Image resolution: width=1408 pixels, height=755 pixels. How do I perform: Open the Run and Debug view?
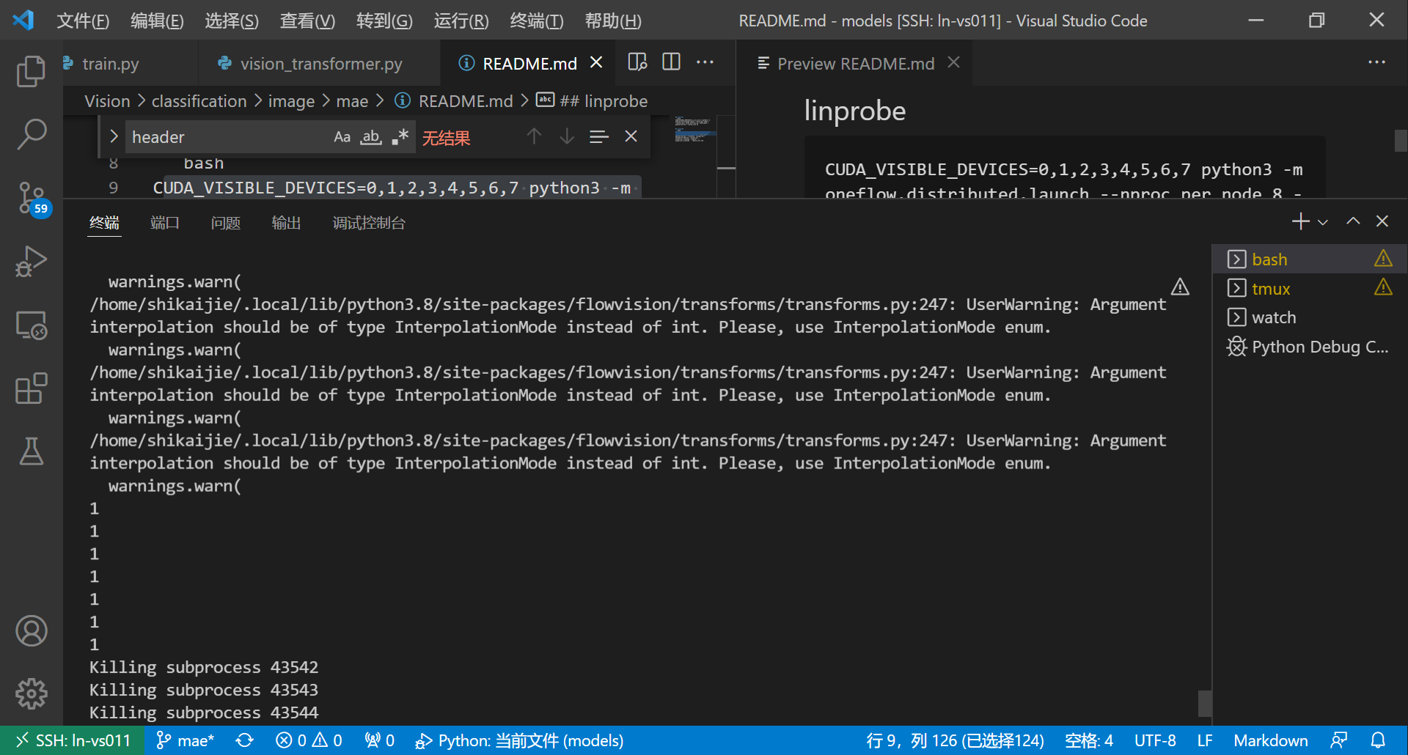[31, 261]
